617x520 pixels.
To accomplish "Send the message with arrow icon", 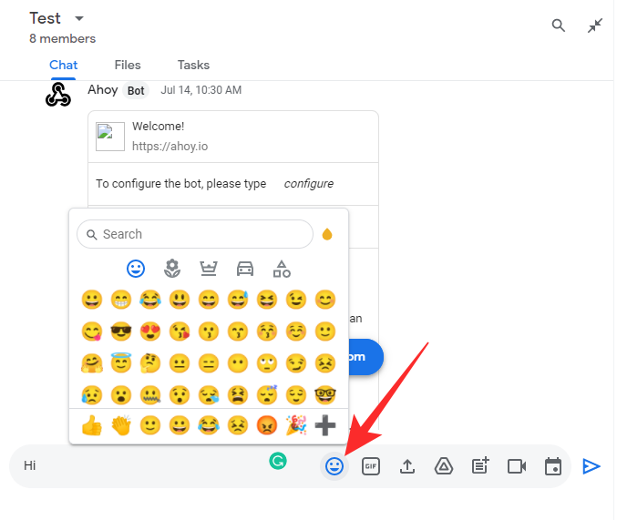I will pyautogui.click(x=591, y=466).
